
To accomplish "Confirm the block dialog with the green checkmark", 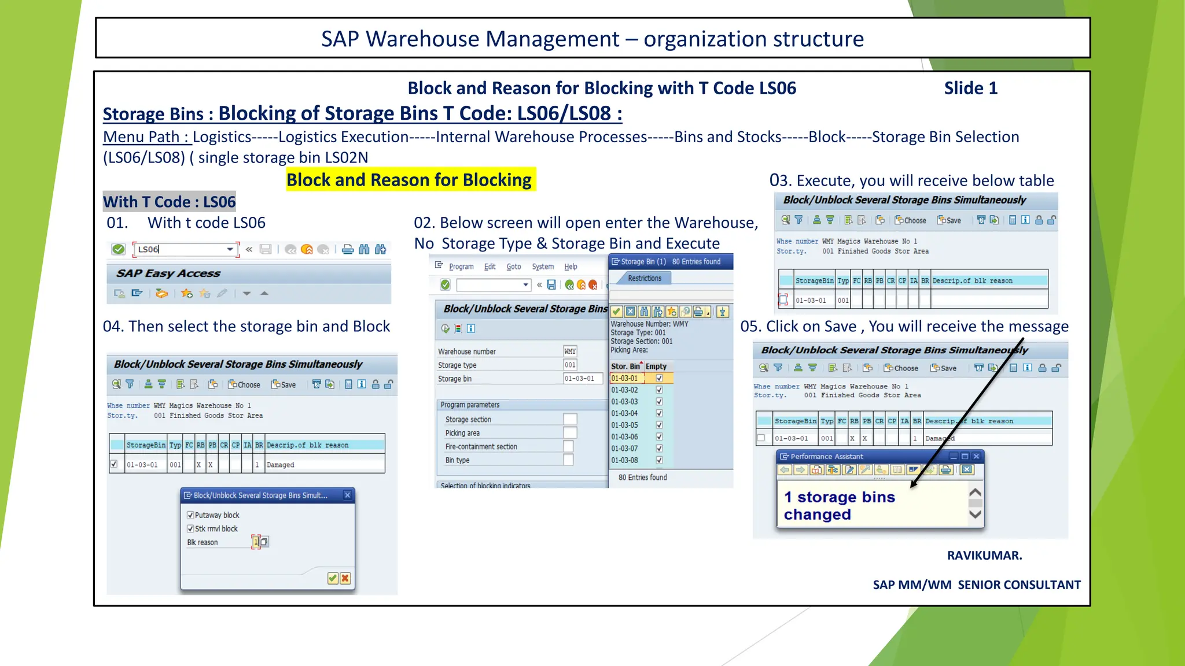I will 333,578.
